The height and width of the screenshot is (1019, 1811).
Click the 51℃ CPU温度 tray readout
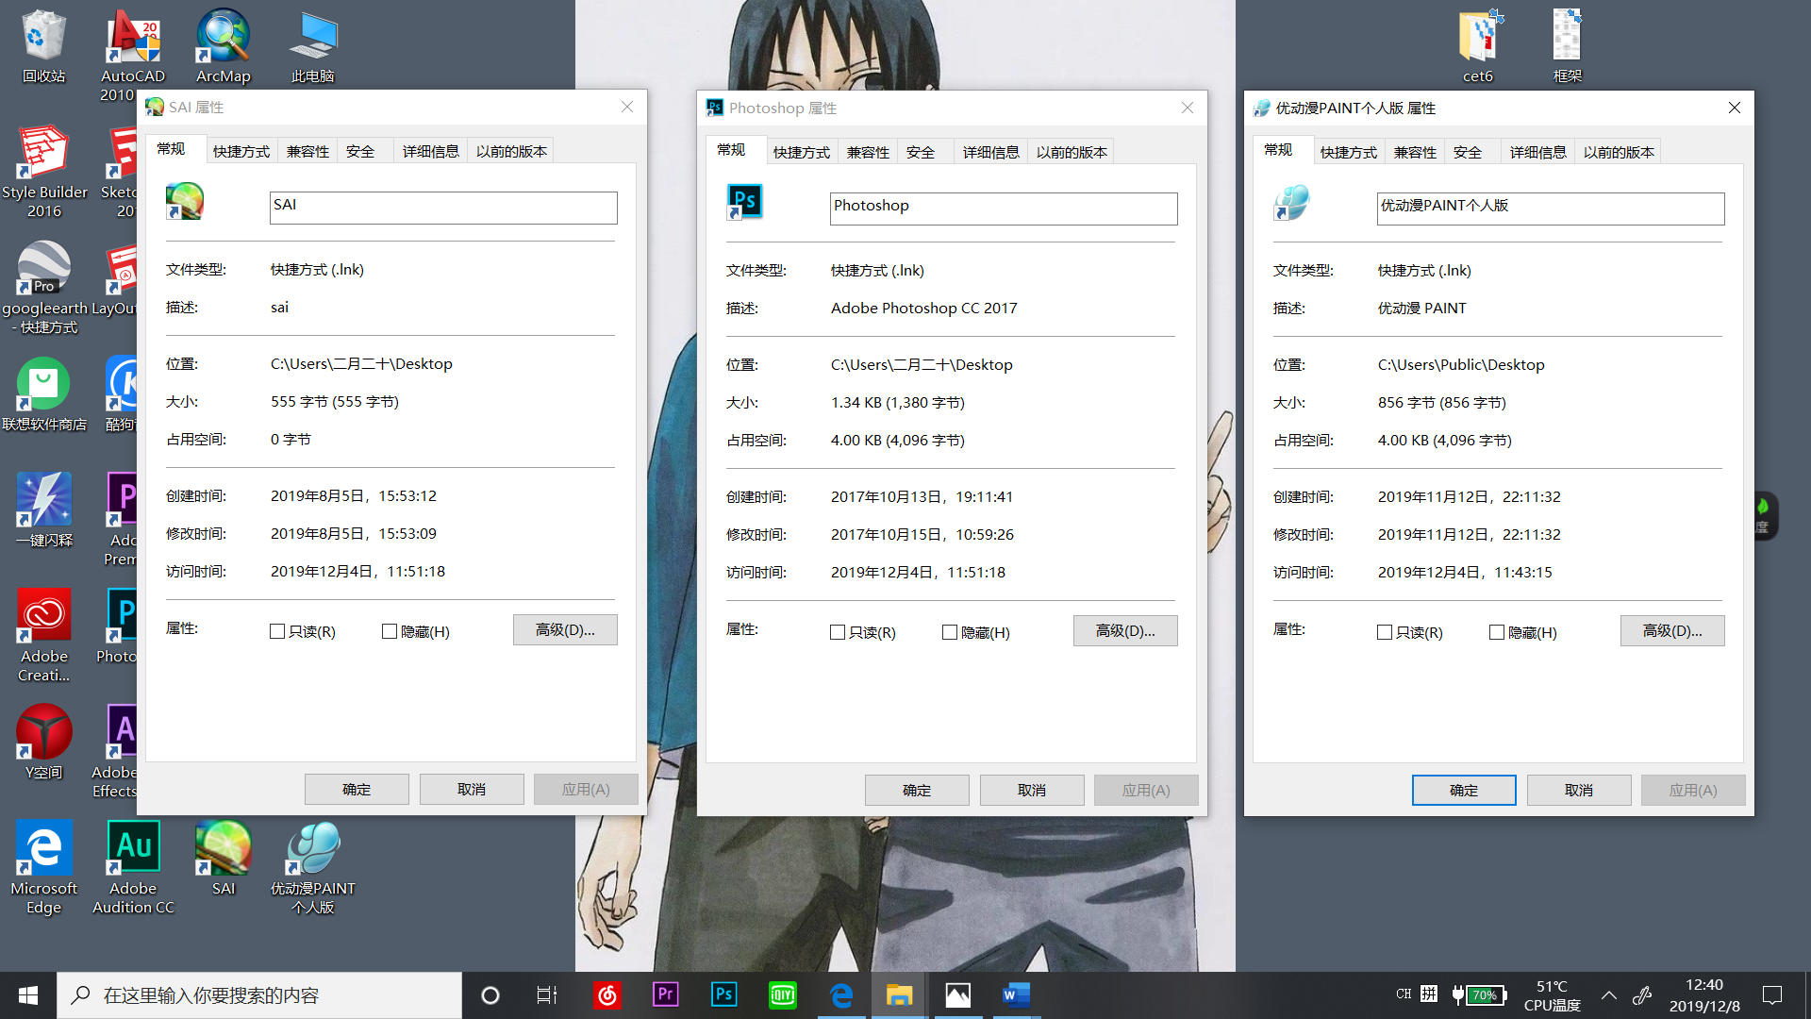(x=1552, y=995)
